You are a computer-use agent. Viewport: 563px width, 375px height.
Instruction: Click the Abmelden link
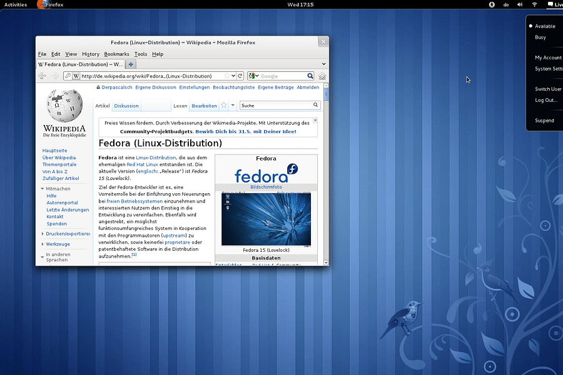coord(308,87)
